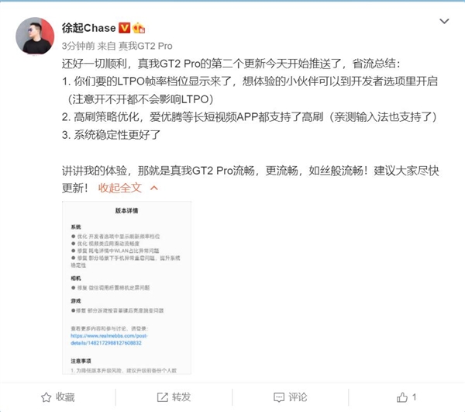Click the comment bubble icon

pos(279,397)
